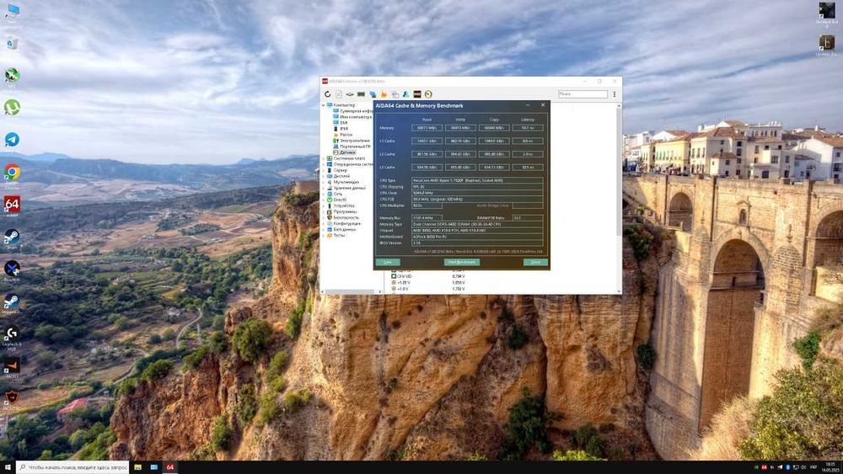Expand the DirectX tree node

pyautogui.click(x=324, y=200)
